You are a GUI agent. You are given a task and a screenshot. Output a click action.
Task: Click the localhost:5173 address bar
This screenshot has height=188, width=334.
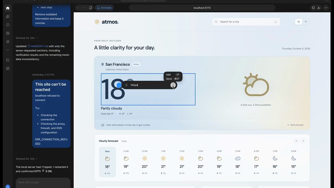pos(202,8)
